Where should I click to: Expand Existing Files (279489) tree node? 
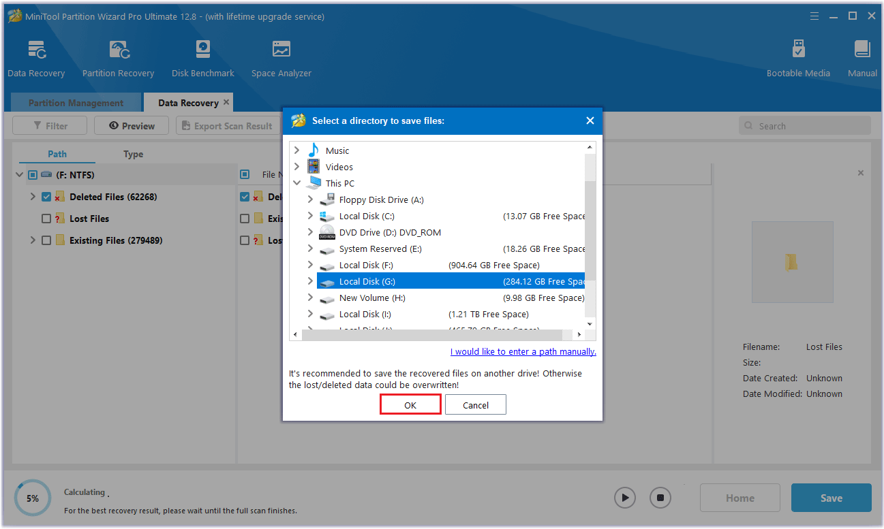(x=33, y=240)
